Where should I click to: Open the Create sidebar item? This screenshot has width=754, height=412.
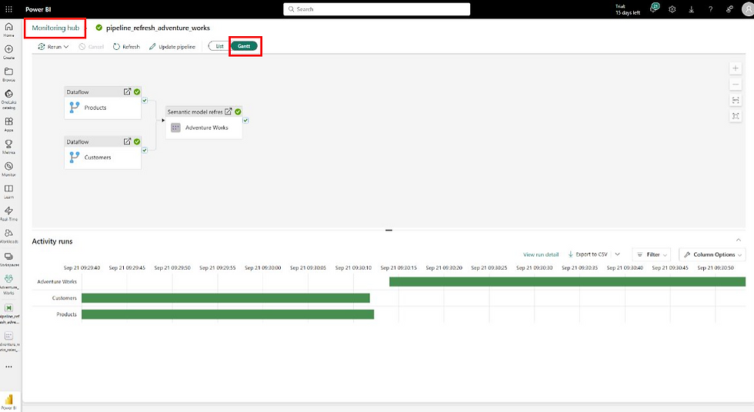pos(8,51)
